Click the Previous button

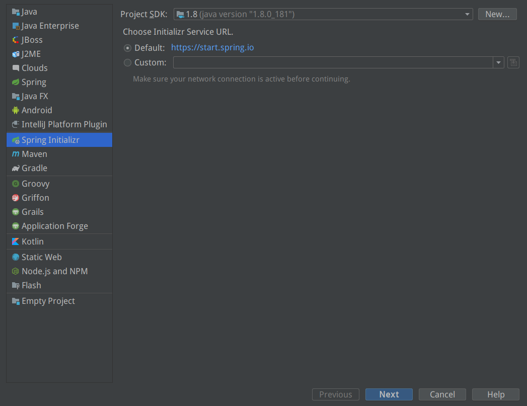[x=335, y=394]
